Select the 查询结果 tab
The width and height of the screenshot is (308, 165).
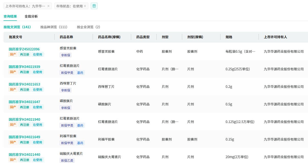[10, 17]
